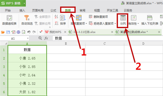Viewport: 163px width, 96px height.
Task: Open the A1 name box dropdown
Action: (28, 38)
